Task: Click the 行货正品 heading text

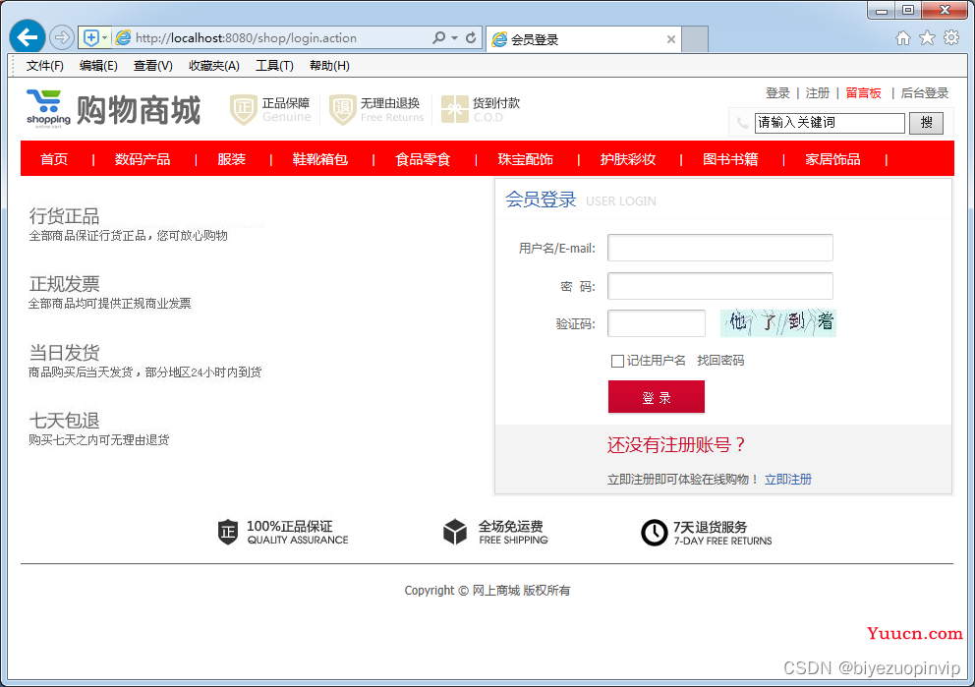Action: point(64,216)
